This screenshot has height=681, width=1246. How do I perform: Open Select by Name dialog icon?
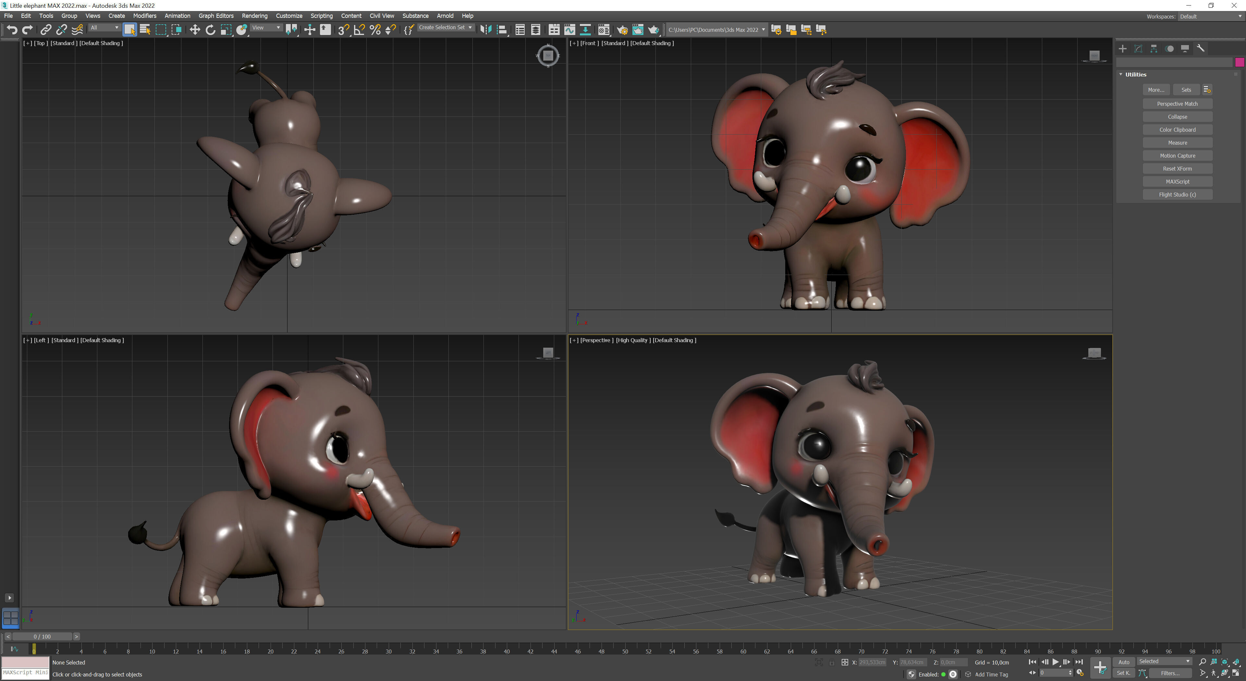click(x=145, y=30)
